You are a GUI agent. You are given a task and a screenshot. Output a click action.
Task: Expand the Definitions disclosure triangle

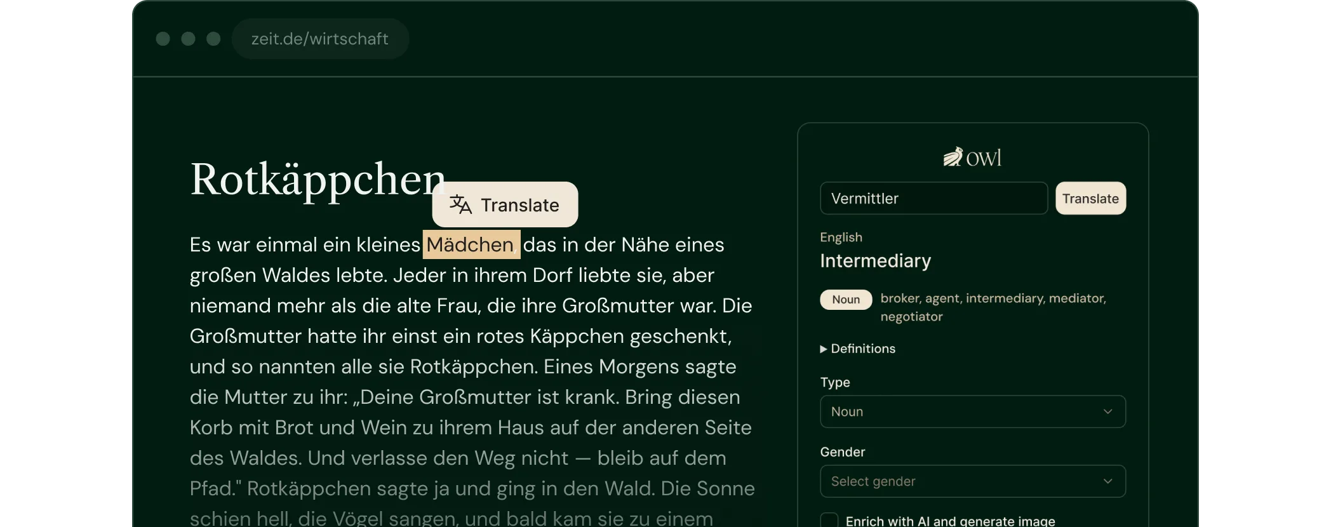(824, 349)
